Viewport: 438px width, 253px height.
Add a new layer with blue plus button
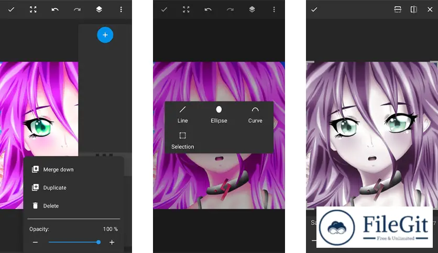click(x=105, y=35)
